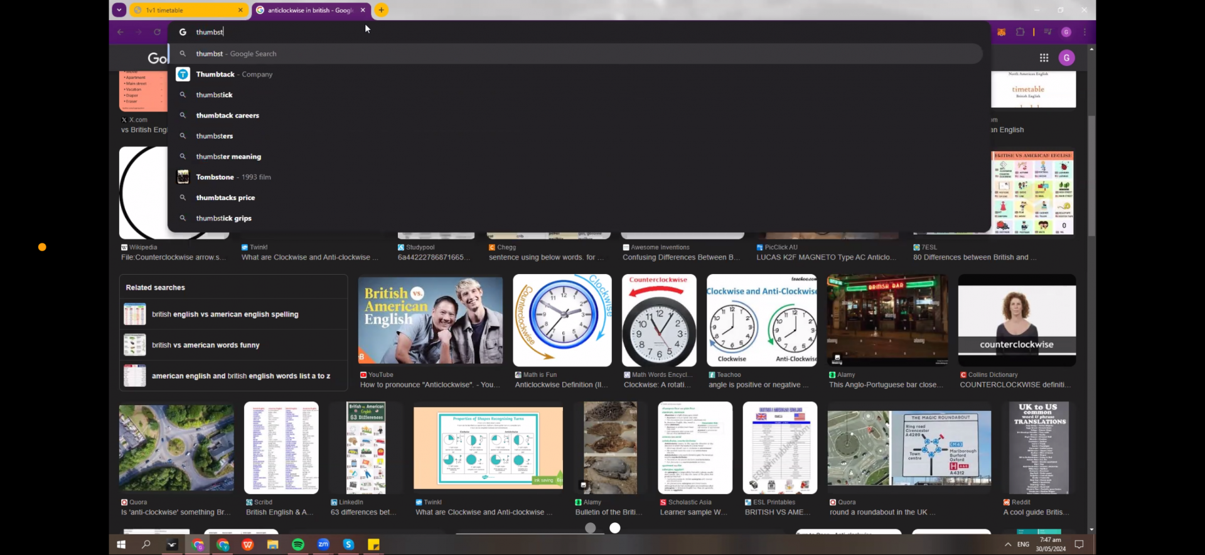Screen dimensions: 1205x555
Task: Close the anticlockwise in british tab
Action: (363, 10)
